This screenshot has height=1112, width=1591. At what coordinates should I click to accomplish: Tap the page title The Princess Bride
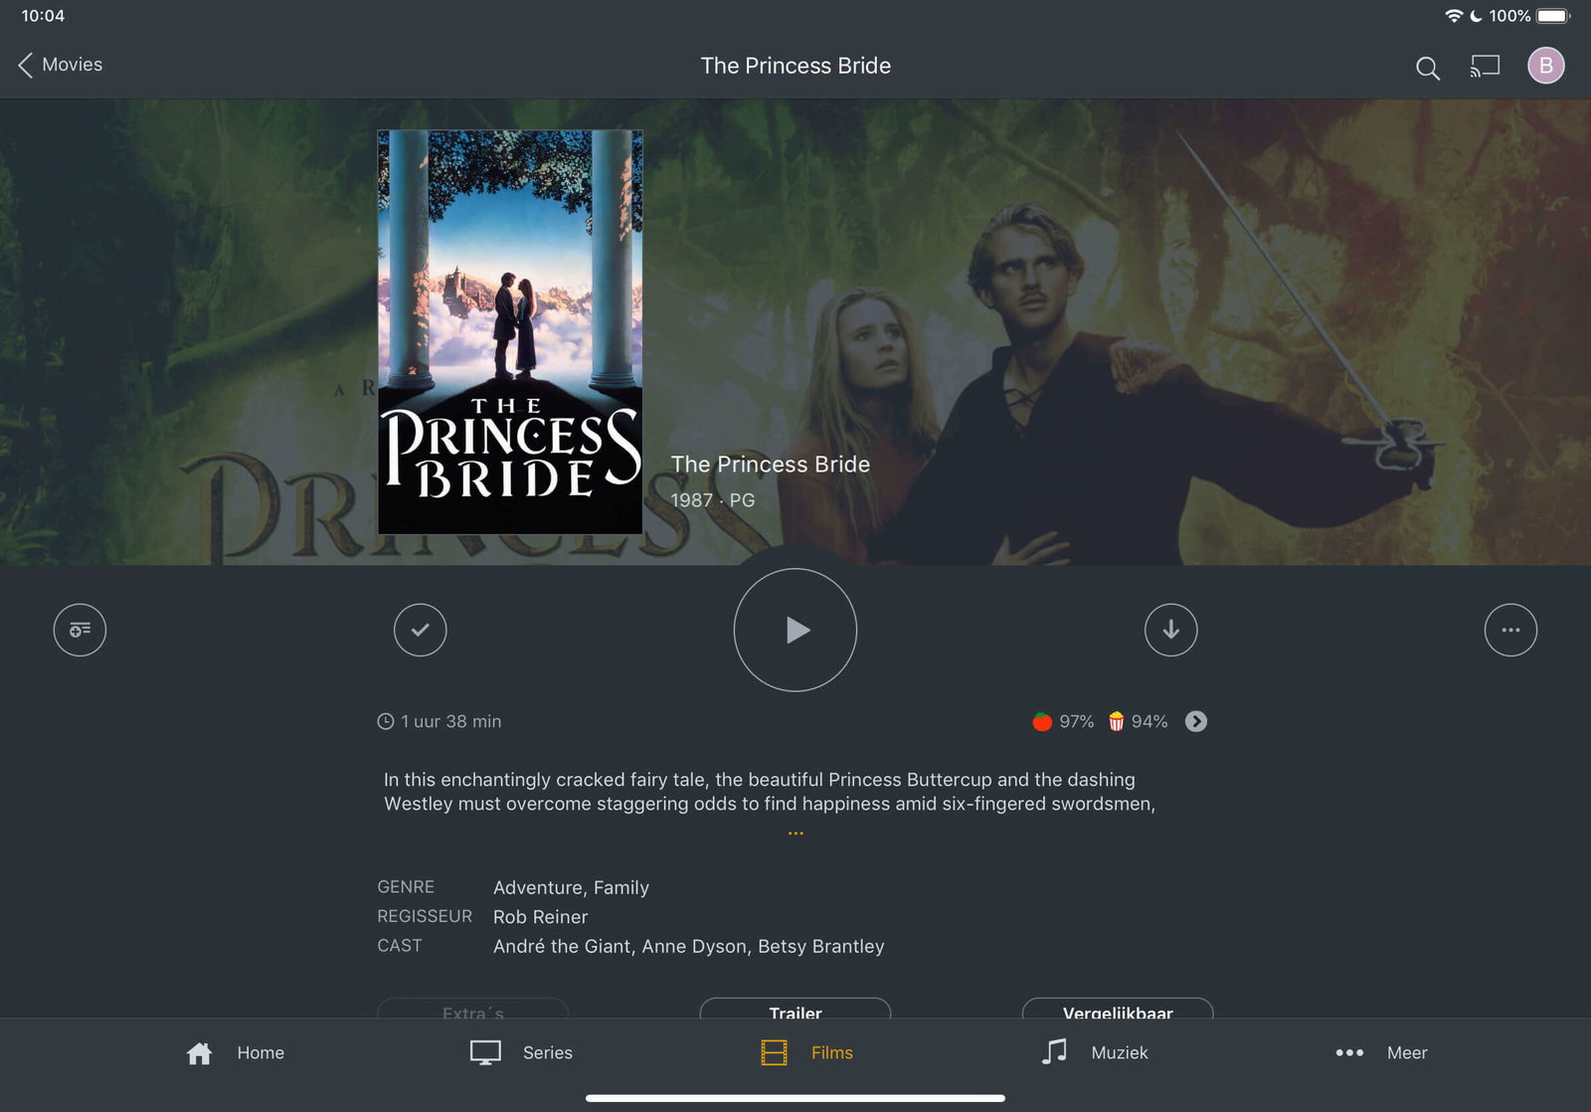click(795, 66)
